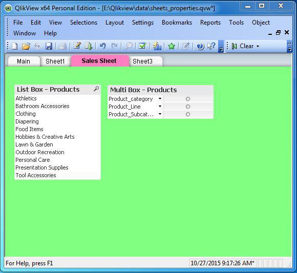Click the Notes pencil icon in the toolbar
297x273 pixels.
click(x=185, y=46)
